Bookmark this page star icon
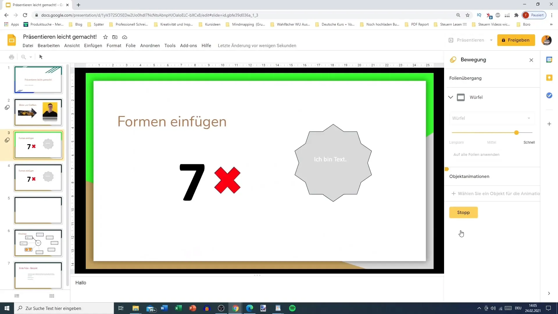Image resolution: width=558 pixels, height=314 pixels. pyautogui.click(x=467, y=15)
